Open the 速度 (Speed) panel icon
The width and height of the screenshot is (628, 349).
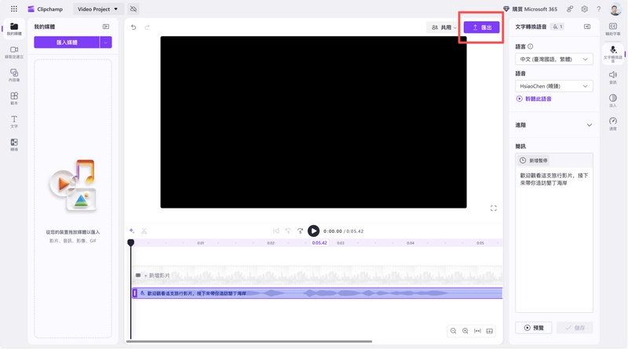click(x=613, y=124)
